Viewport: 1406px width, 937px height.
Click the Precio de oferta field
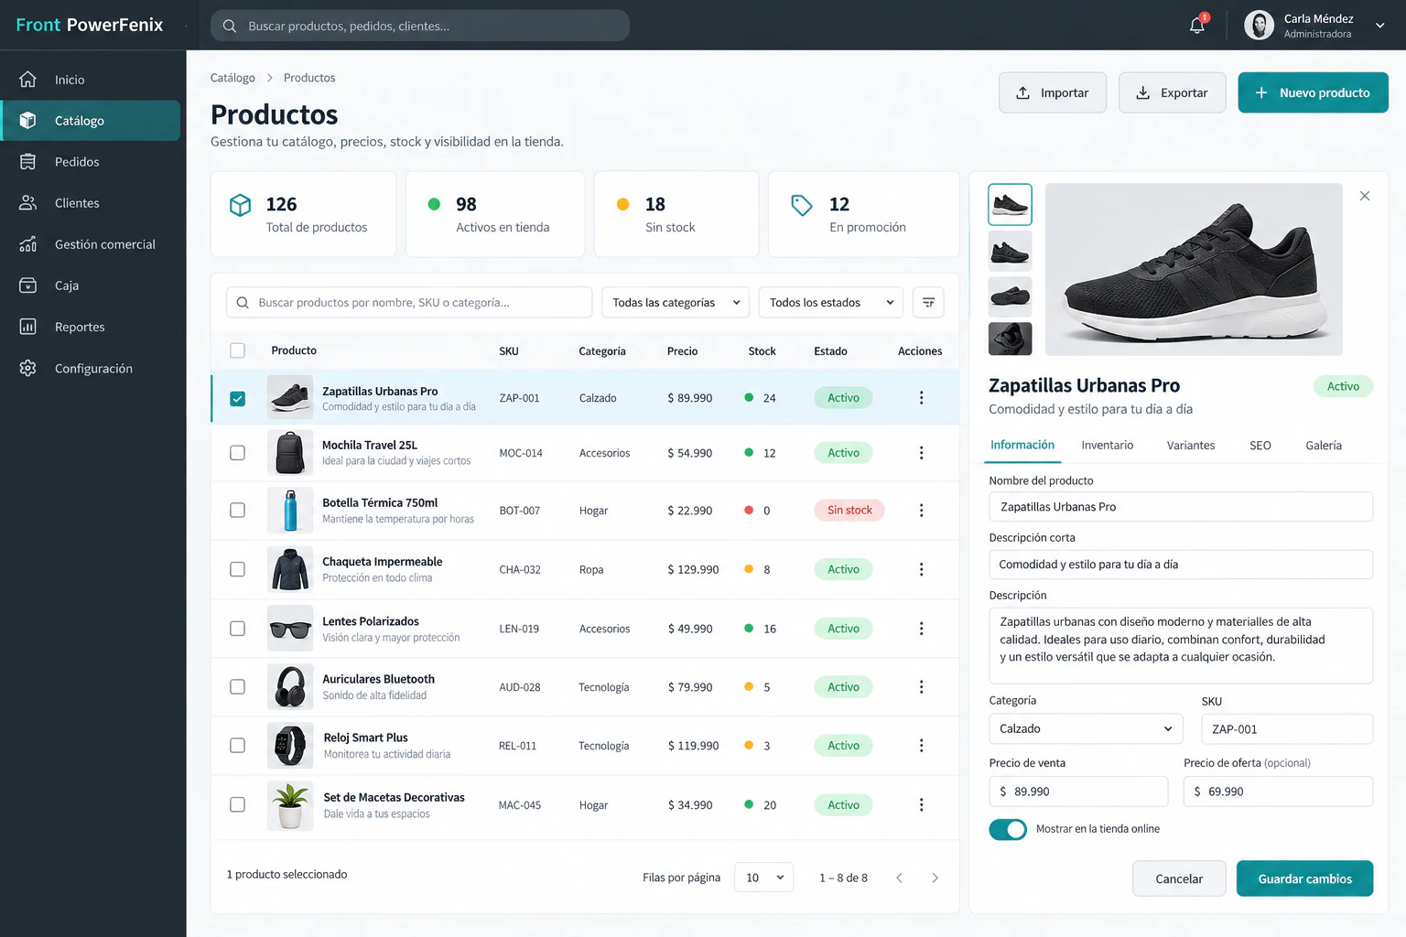point(1278,792)
